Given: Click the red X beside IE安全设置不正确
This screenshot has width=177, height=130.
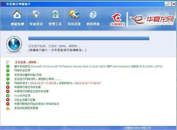Looking at the screenshot, I should pos(8,100).
